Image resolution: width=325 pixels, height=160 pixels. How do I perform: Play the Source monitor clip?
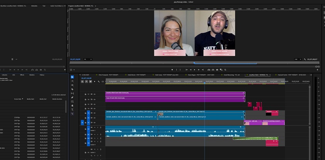[x=18, y=70]
